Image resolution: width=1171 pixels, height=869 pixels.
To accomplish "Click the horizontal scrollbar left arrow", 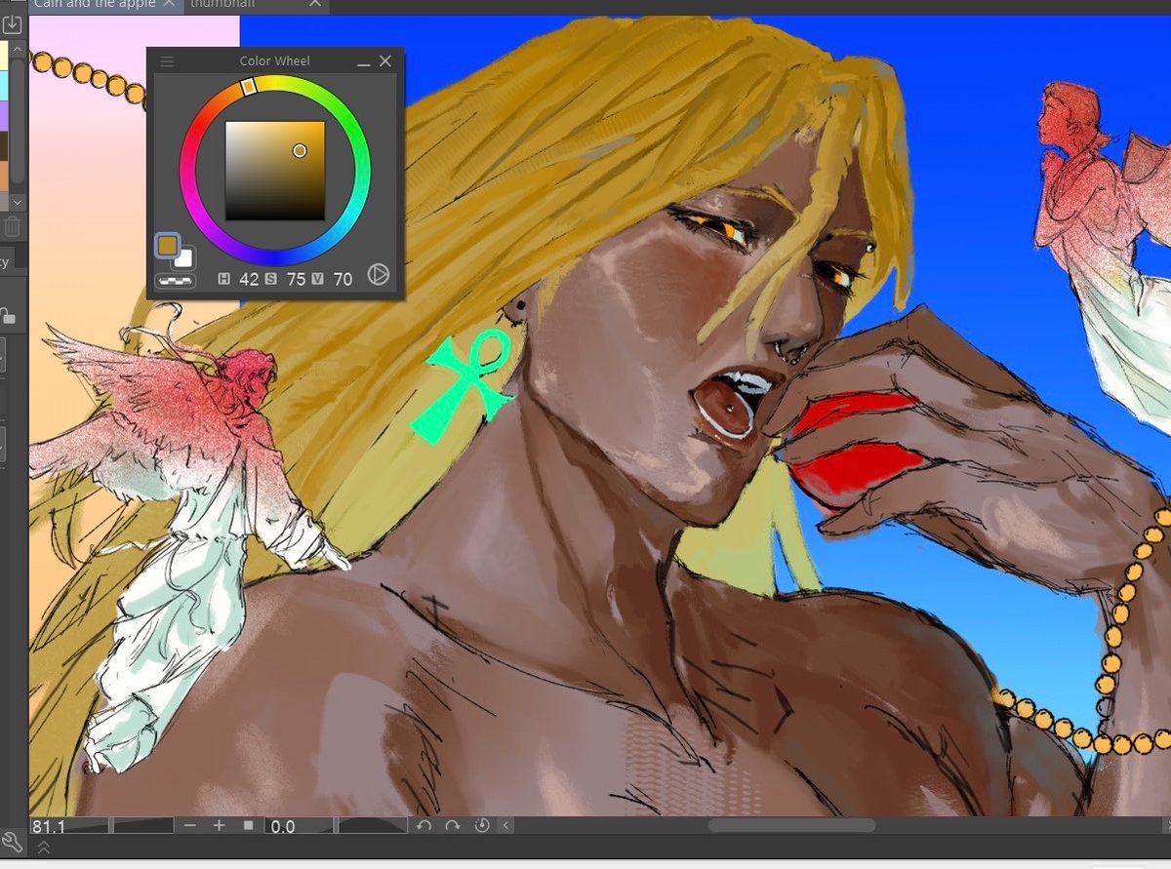I will coord(506,826).
